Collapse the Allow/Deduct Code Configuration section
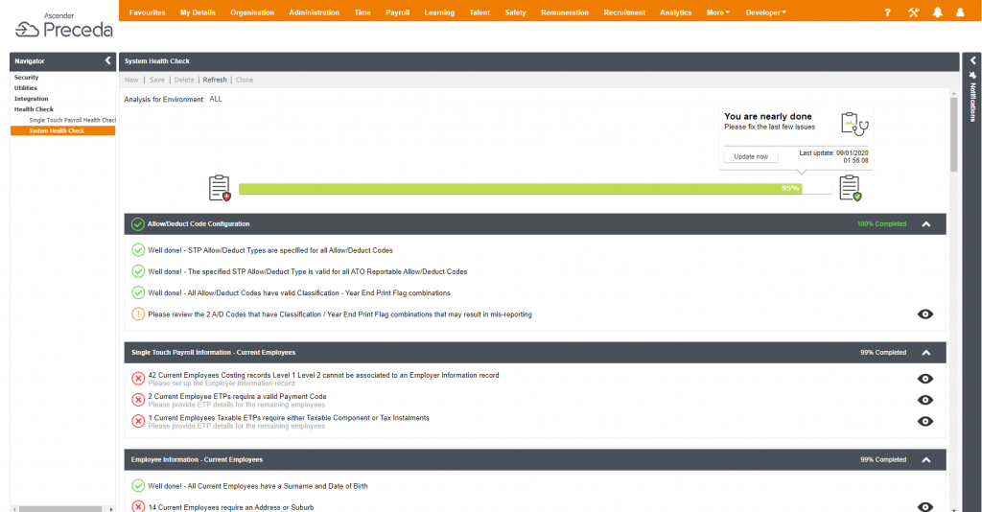Screen dimensions: 982x512 pyautogui.click(x=926, y=224)
